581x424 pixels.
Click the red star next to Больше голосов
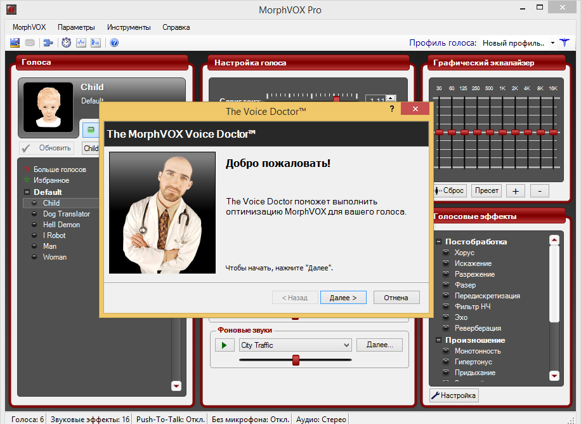pos(27,169)
